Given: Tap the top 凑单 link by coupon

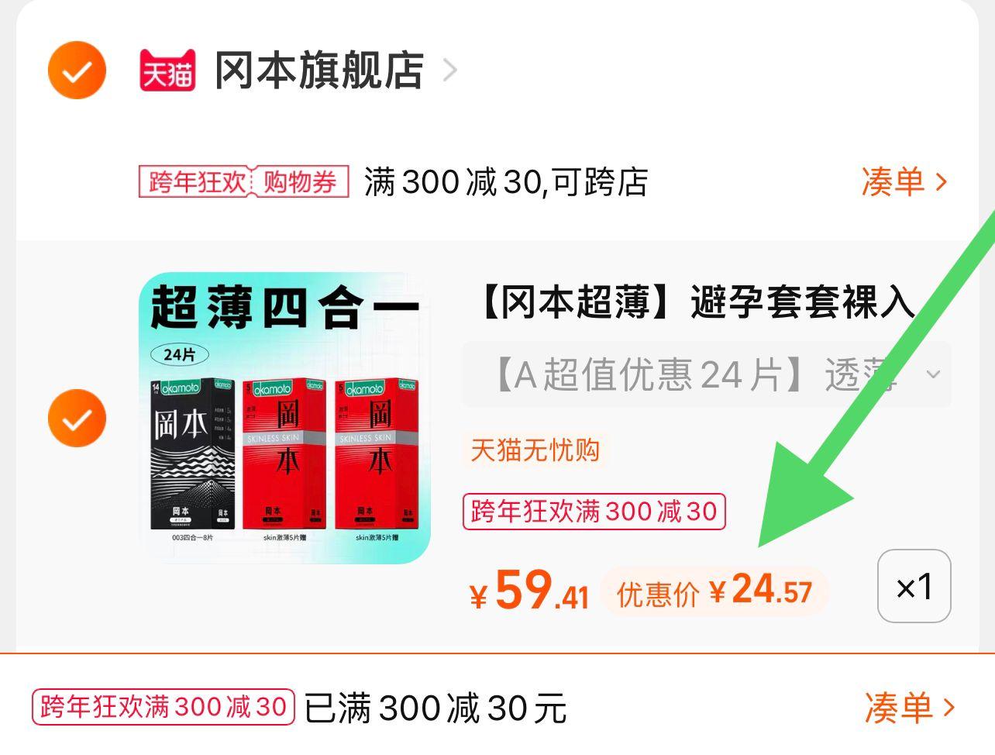Looking at the screenshot, I should [x=904, y=182].
